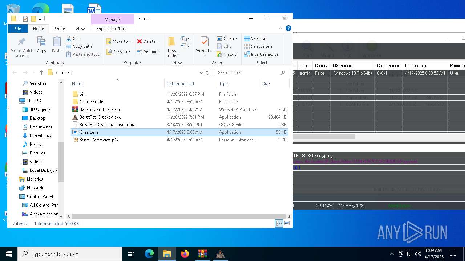The height and width of the screenshot is (261, 465).
Task: Expand Properties dropdown arrow
Action: pyautogui.click(x=205, y=55)
